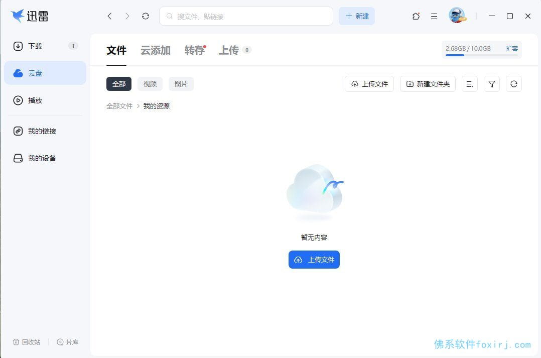Select the 视频 filter chip

pos(150,84)
